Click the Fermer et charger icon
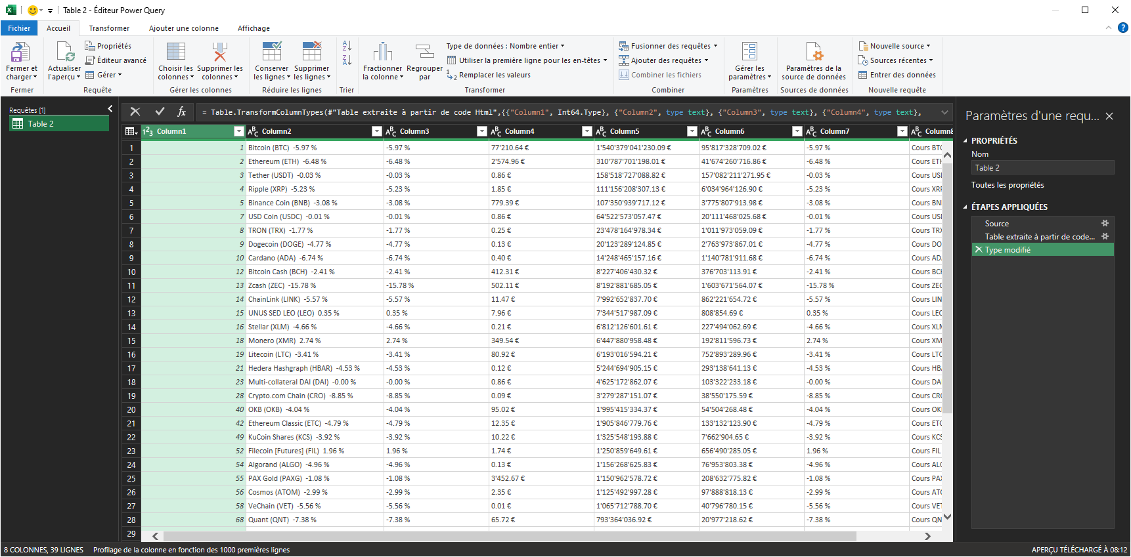Screen dimensions: 1131x557 click(x=21, y=52)
